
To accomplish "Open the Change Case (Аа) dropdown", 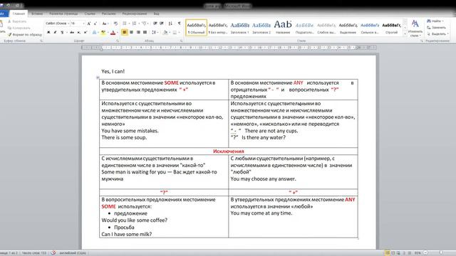I will pos(105,23).
